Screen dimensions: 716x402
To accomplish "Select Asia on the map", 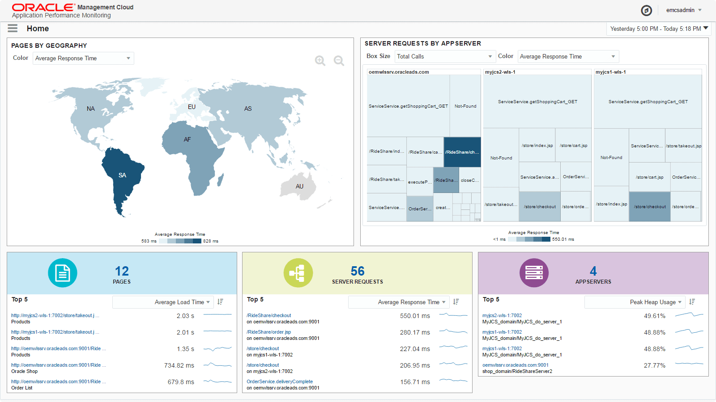I will [x=248, y=109].
